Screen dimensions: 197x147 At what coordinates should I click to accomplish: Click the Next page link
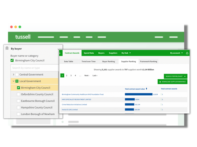[87, 76]
